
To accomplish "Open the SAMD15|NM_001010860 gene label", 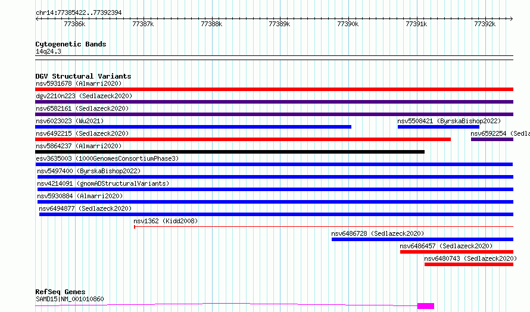I will [x=70, y=299].
